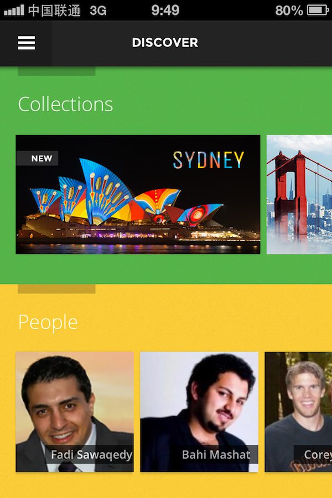Tap the DISCOVER title

165,43
